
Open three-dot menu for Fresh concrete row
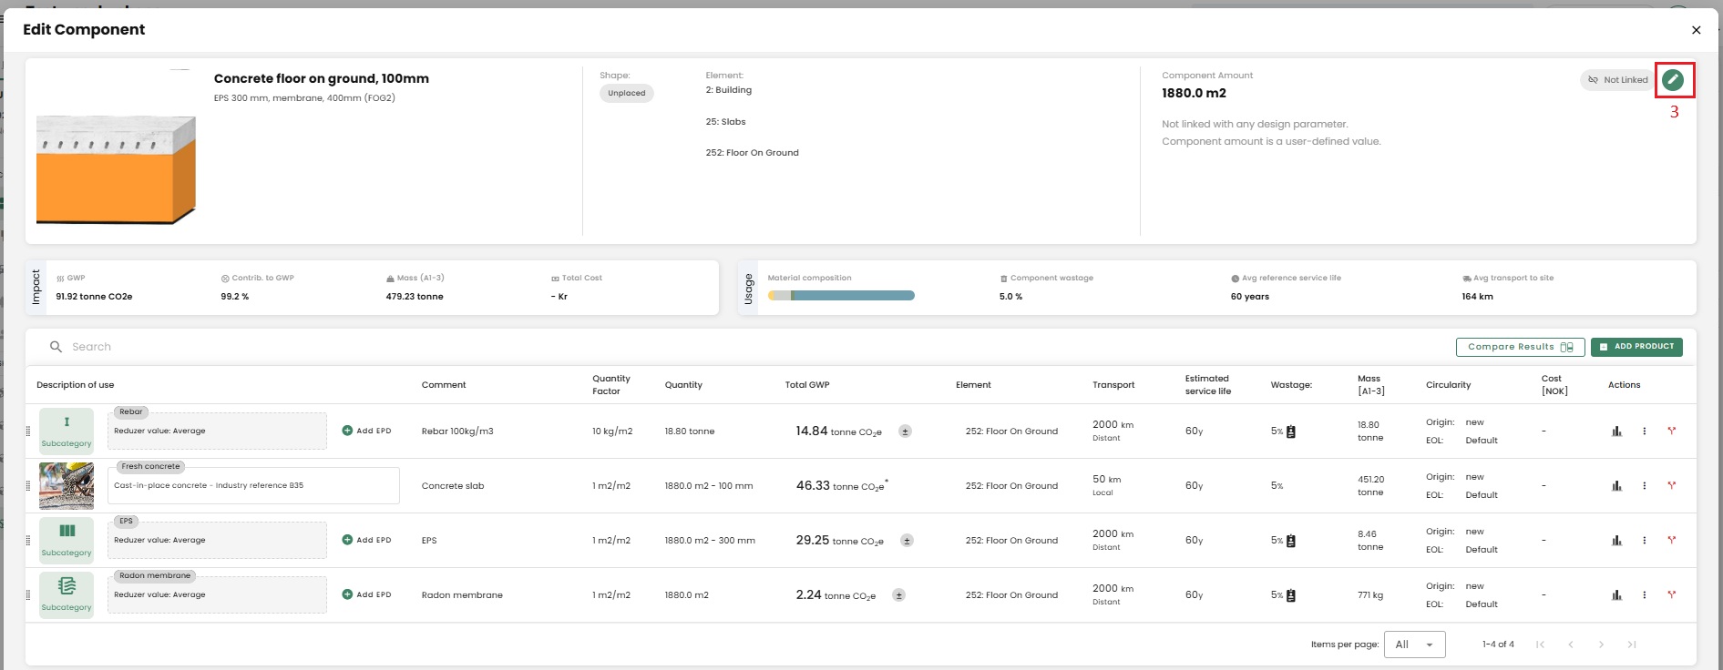point(1644,486)
